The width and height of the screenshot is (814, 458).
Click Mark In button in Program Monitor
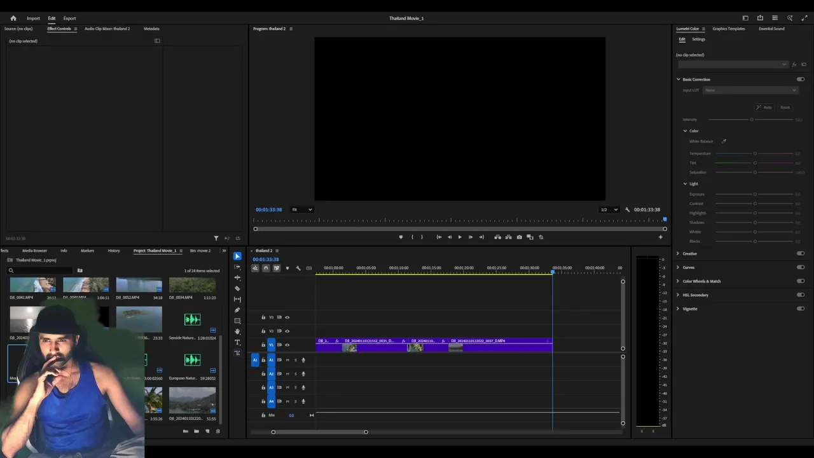point(412,237)
